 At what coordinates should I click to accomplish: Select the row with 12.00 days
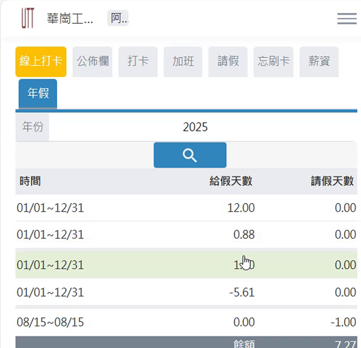tap(186, 208)
